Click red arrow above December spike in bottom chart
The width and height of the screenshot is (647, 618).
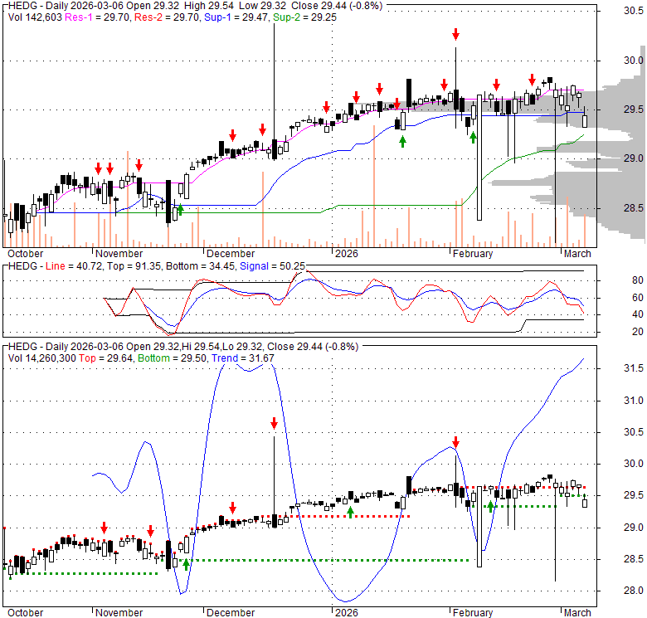(x=274, y=423)
